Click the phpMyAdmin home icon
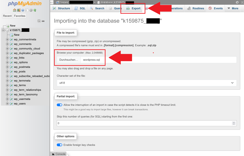Viewport: 244px width, 156px height. [14, 10]
